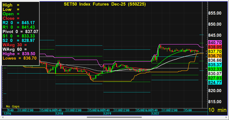Select the 12/22 date marker on the time axis
This screenshot has height=120, width=229.
pyautogui.click(x=155, y=114)
